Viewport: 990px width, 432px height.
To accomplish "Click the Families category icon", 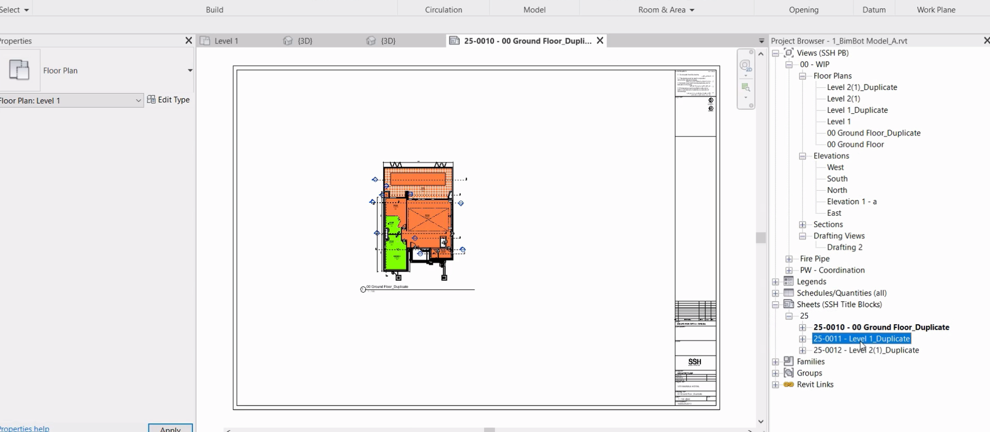I will (789, 362).
